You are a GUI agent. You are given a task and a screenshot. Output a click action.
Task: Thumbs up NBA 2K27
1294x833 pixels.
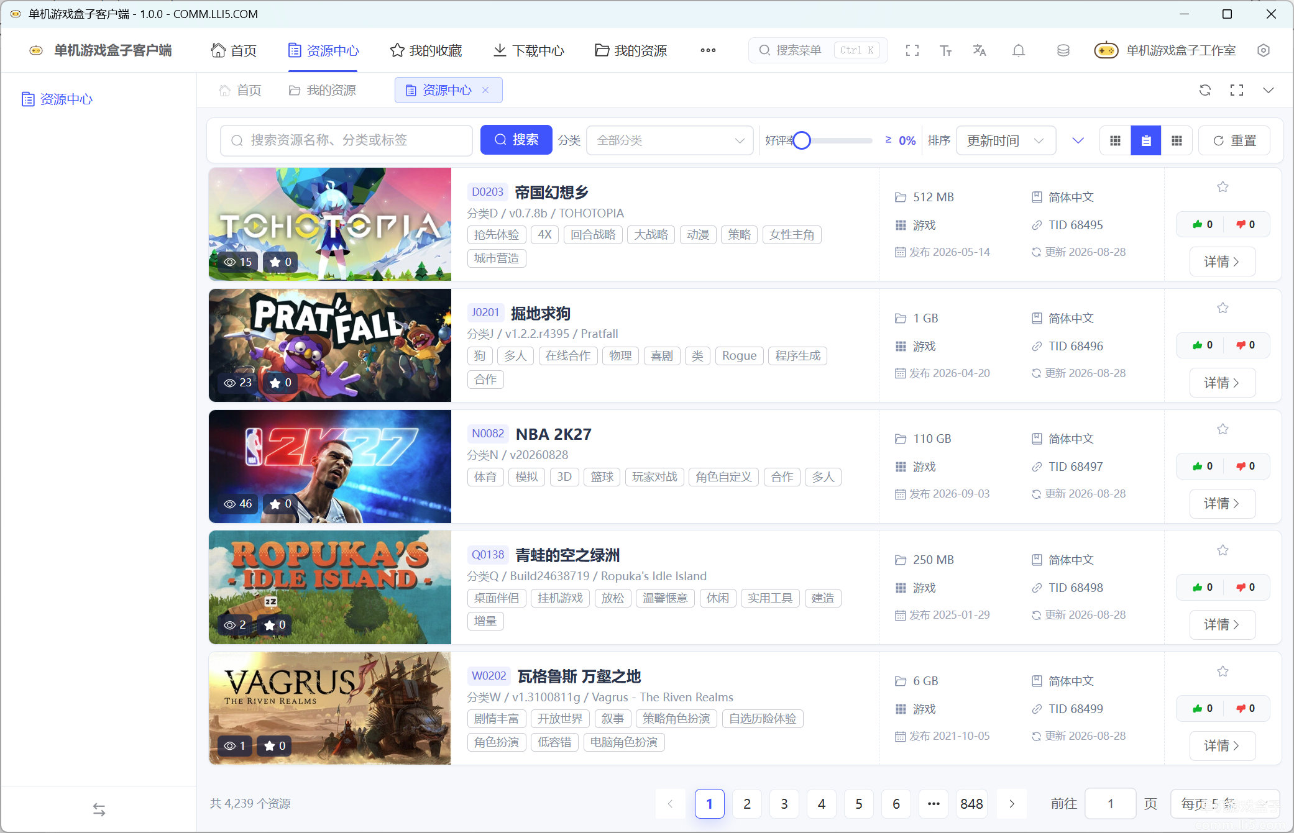[x=1202, y=466]
